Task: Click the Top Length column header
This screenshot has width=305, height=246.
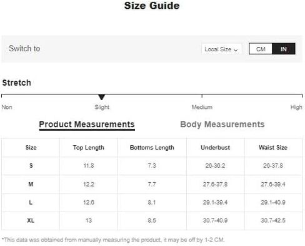Action: 89,148
